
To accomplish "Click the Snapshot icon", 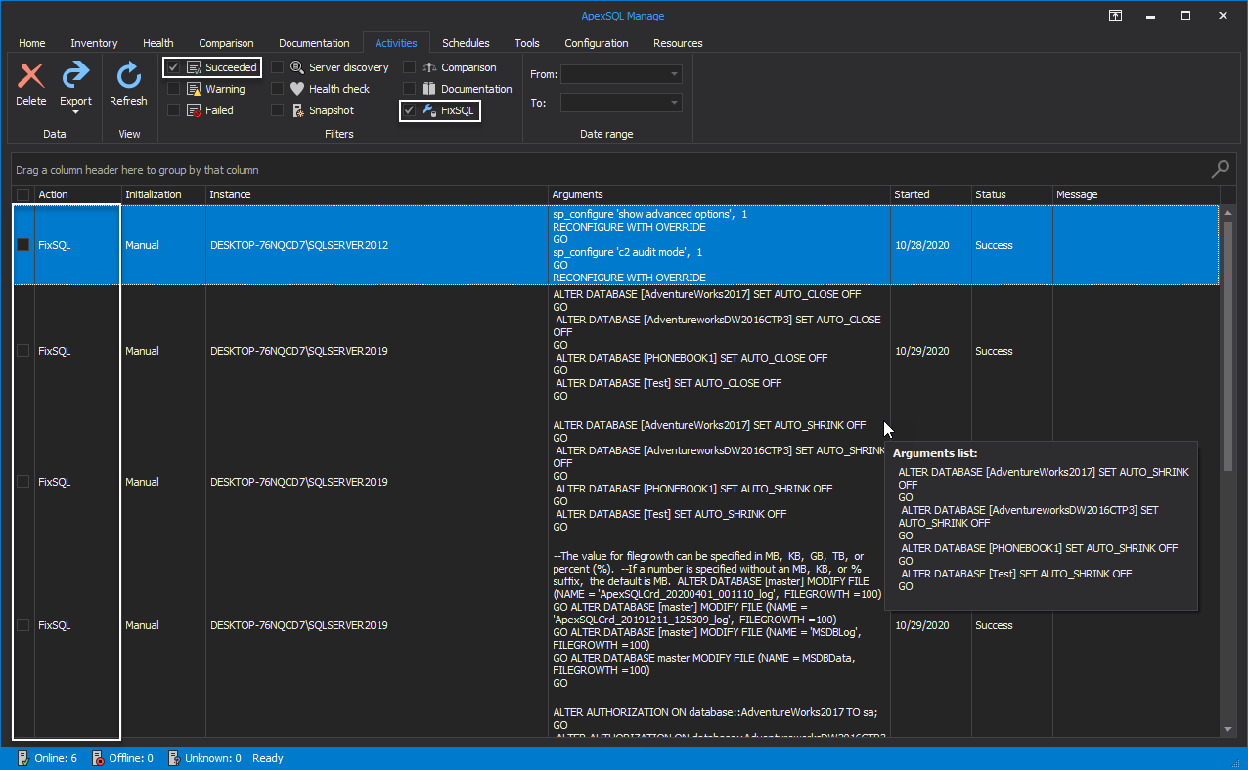I will click(297, 110).
